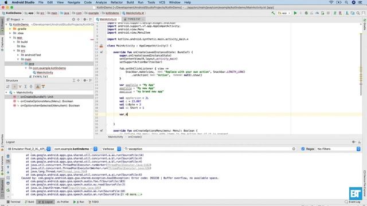Viewport: 367px width, 206px height.
Task: Click the InputStream.java:101 link in Logcat
Action: [84, 188]
